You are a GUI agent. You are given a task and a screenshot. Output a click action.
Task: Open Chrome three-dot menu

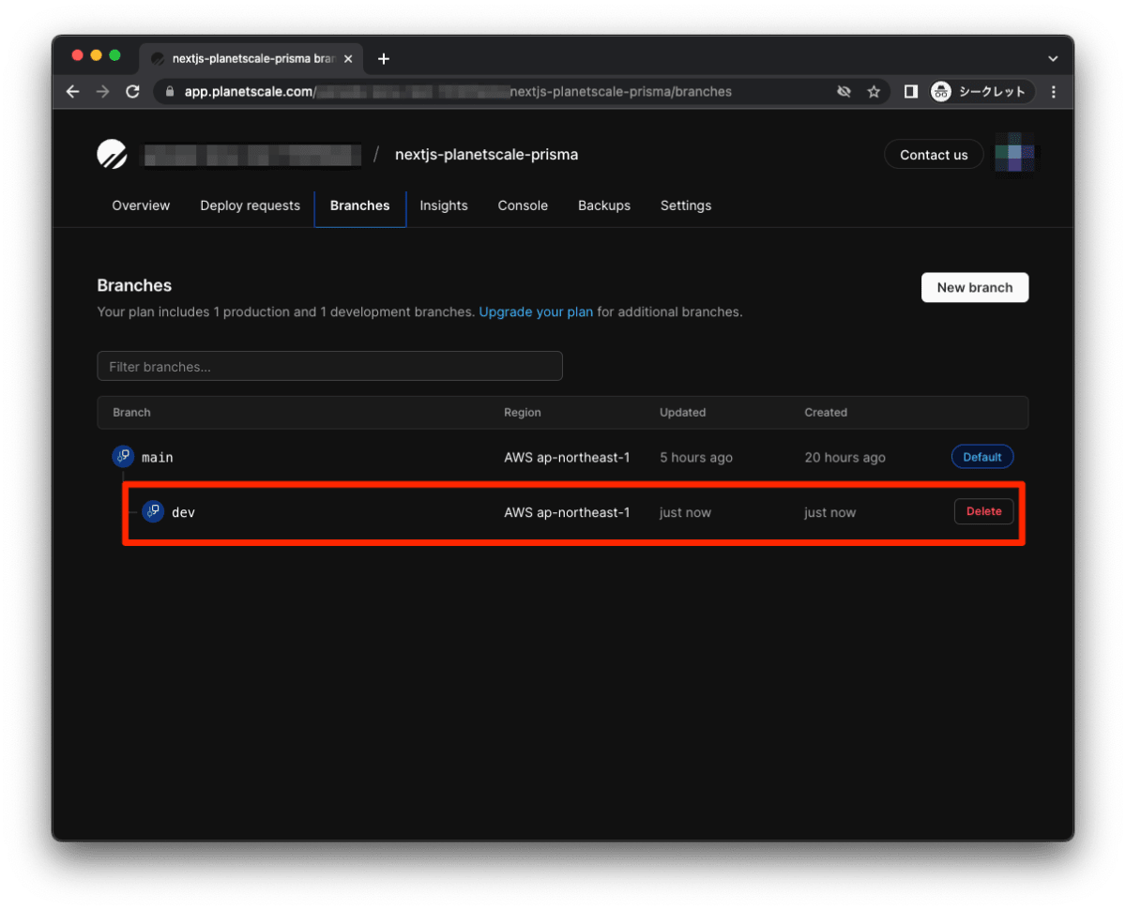coord(1054,92)
